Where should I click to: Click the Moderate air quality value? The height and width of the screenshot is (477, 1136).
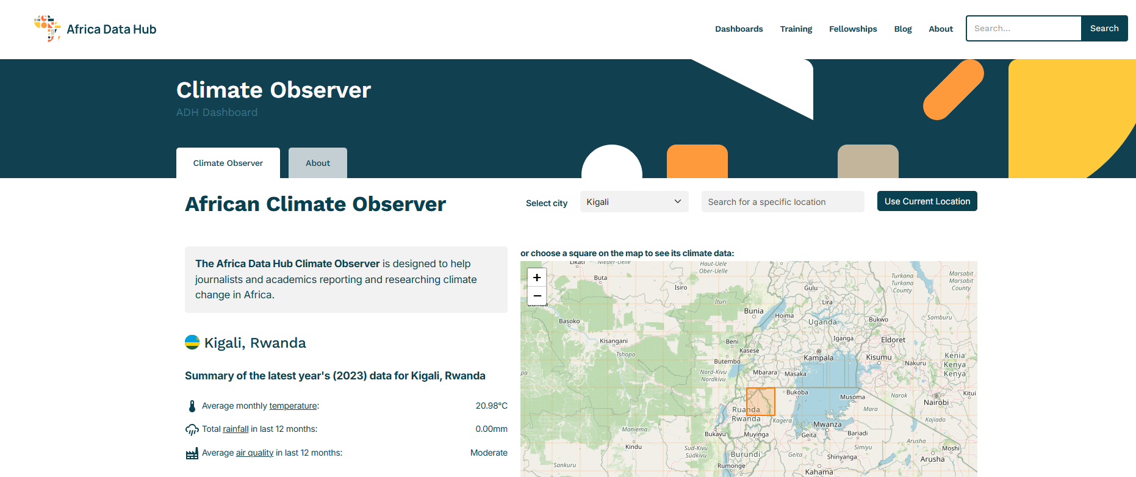(489, 453)
